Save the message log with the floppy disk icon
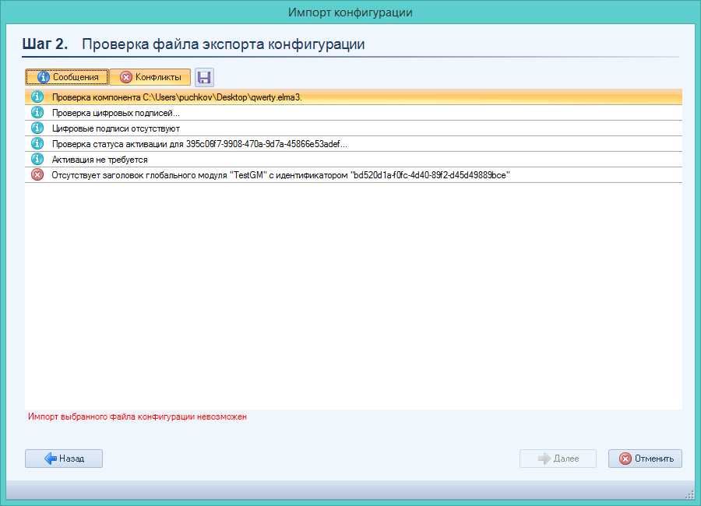 [204, 77]
